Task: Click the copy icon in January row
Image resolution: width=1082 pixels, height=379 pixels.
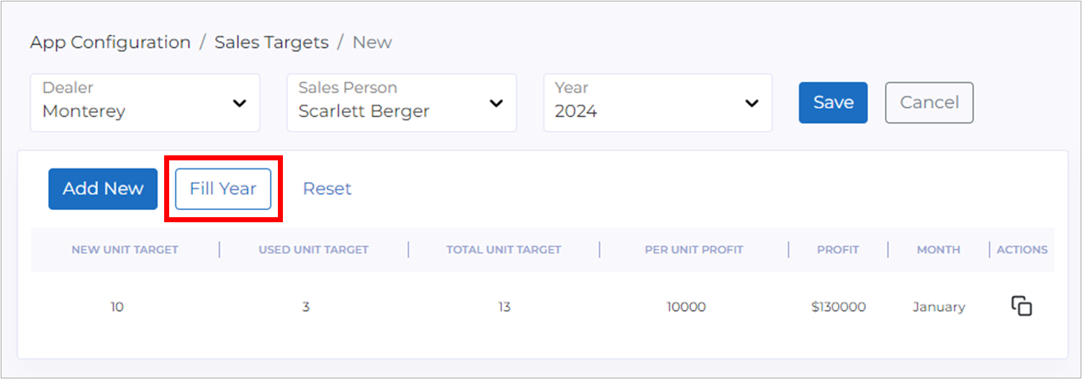Action: [1022, 306]
